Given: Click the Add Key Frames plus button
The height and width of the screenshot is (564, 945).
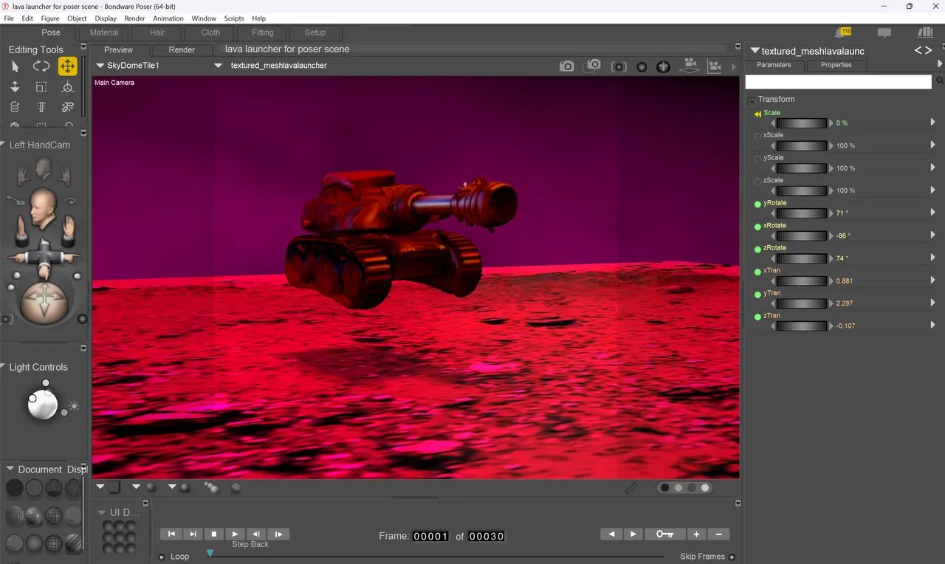Looking at the screenshot, I should 696,534.
